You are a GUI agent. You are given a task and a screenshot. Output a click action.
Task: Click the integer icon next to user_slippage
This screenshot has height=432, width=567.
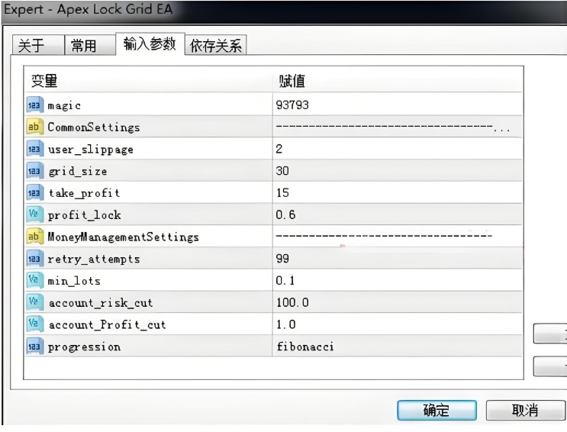click(x=35, y=149)
